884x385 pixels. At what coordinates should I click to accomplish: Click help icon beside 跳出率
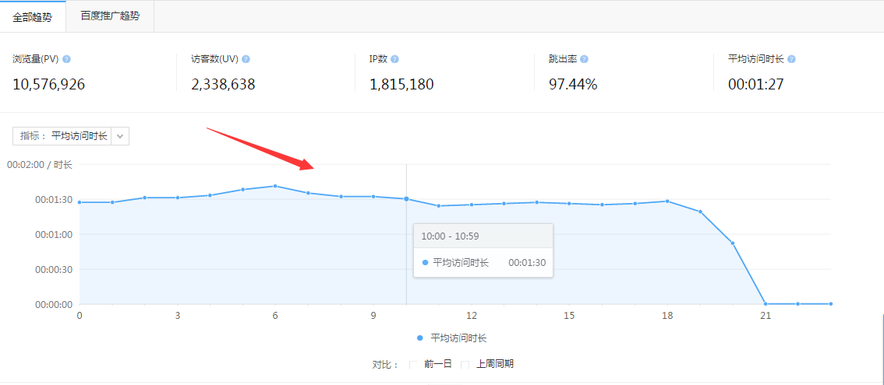click(584, 59)
